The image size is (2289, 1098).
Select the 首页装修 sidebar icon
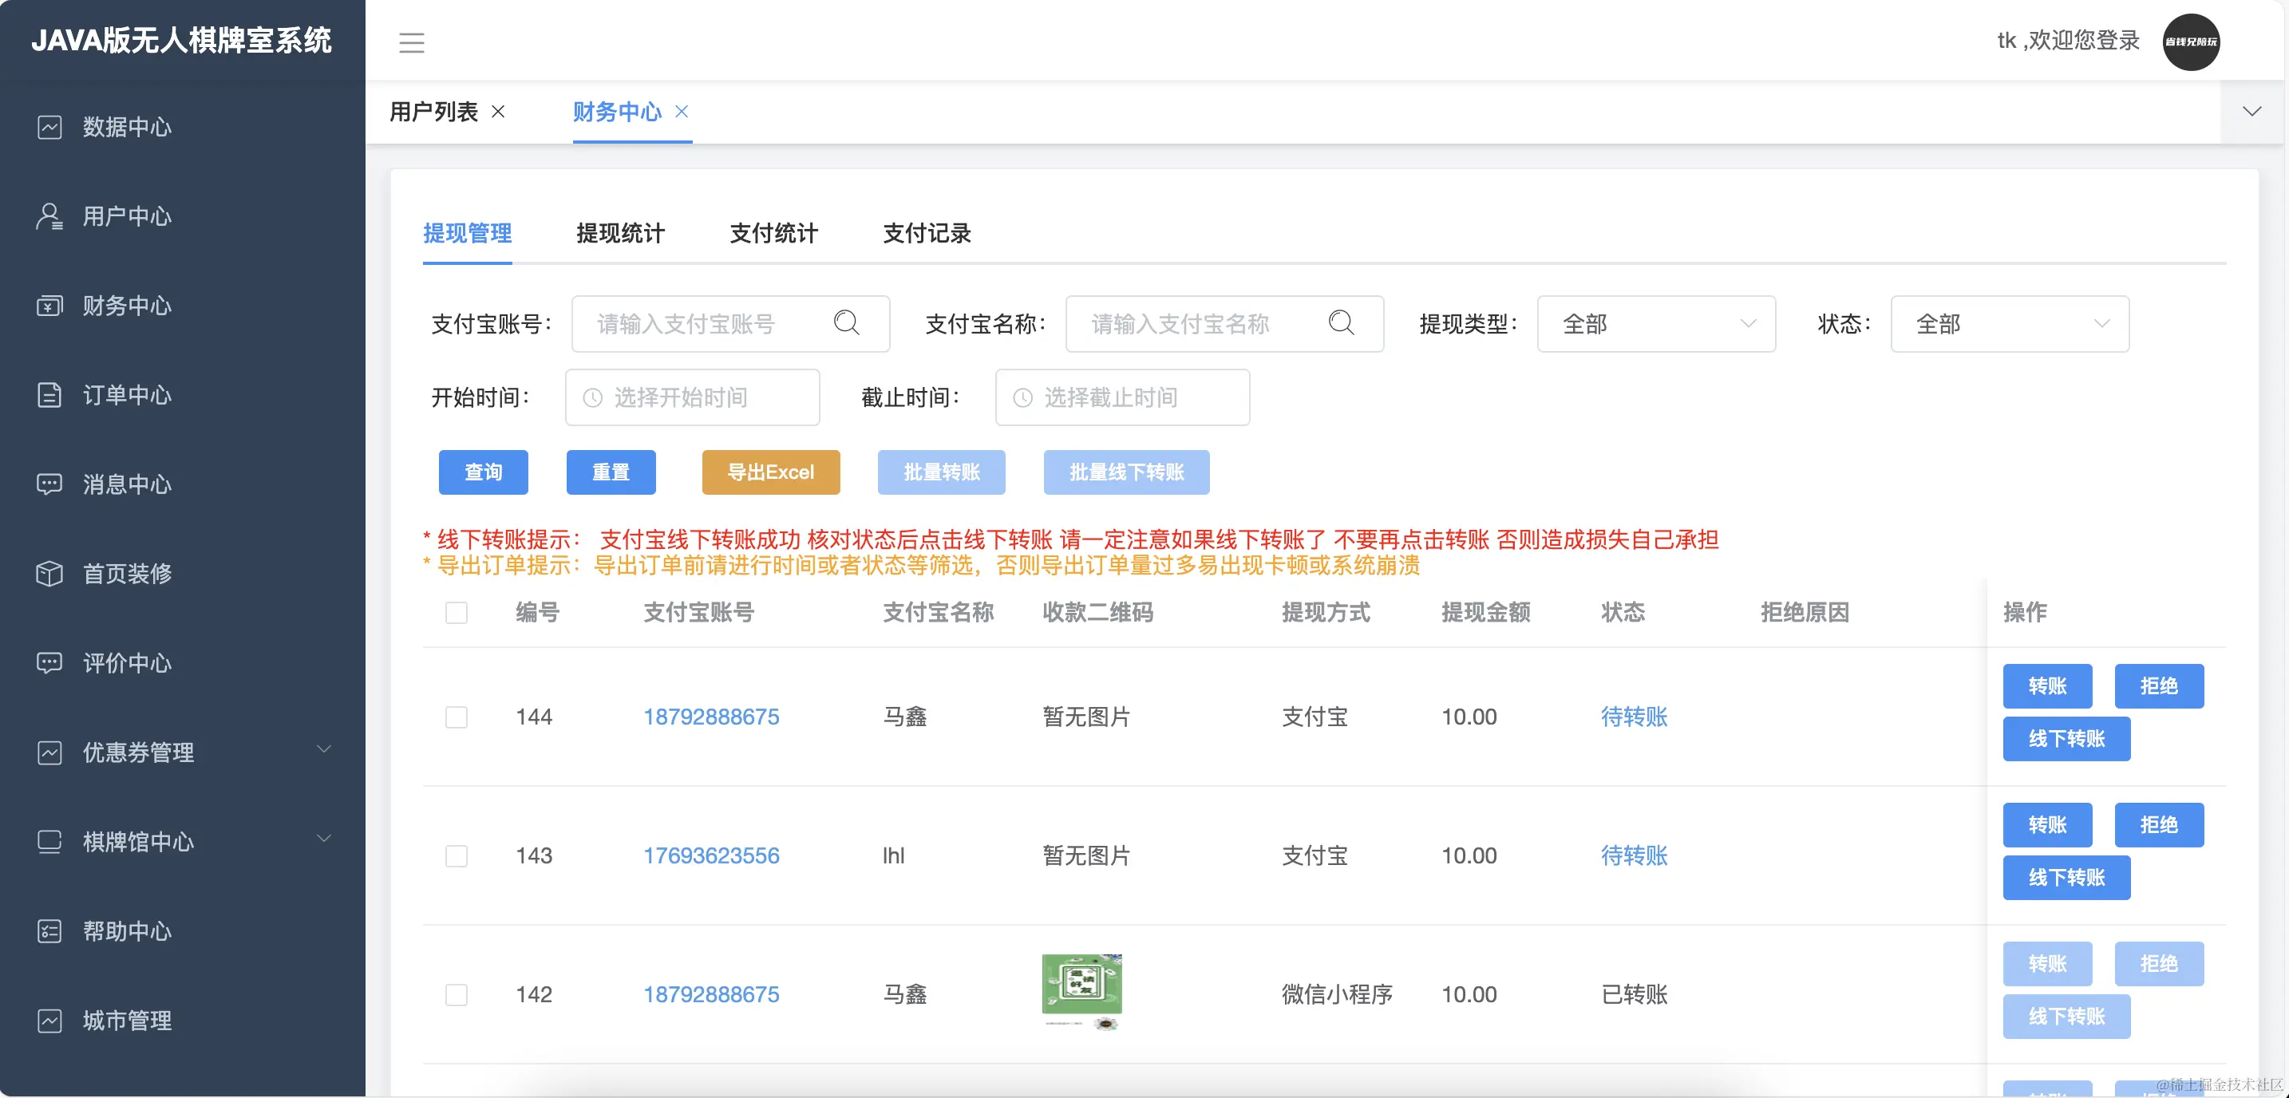50,574
